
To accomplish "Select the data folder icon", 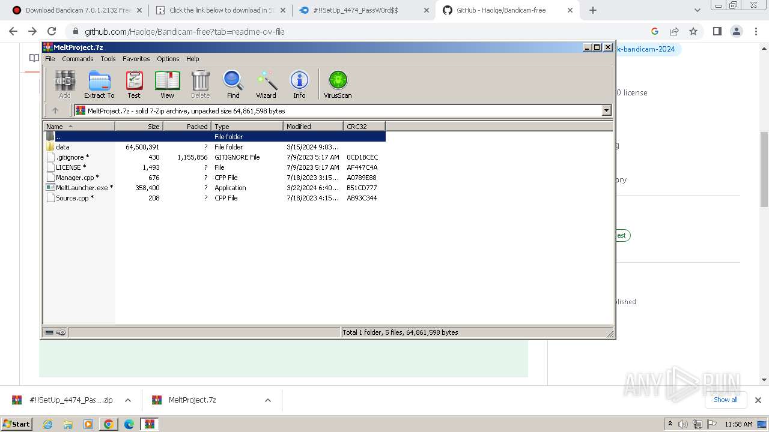I will point(50,147).
